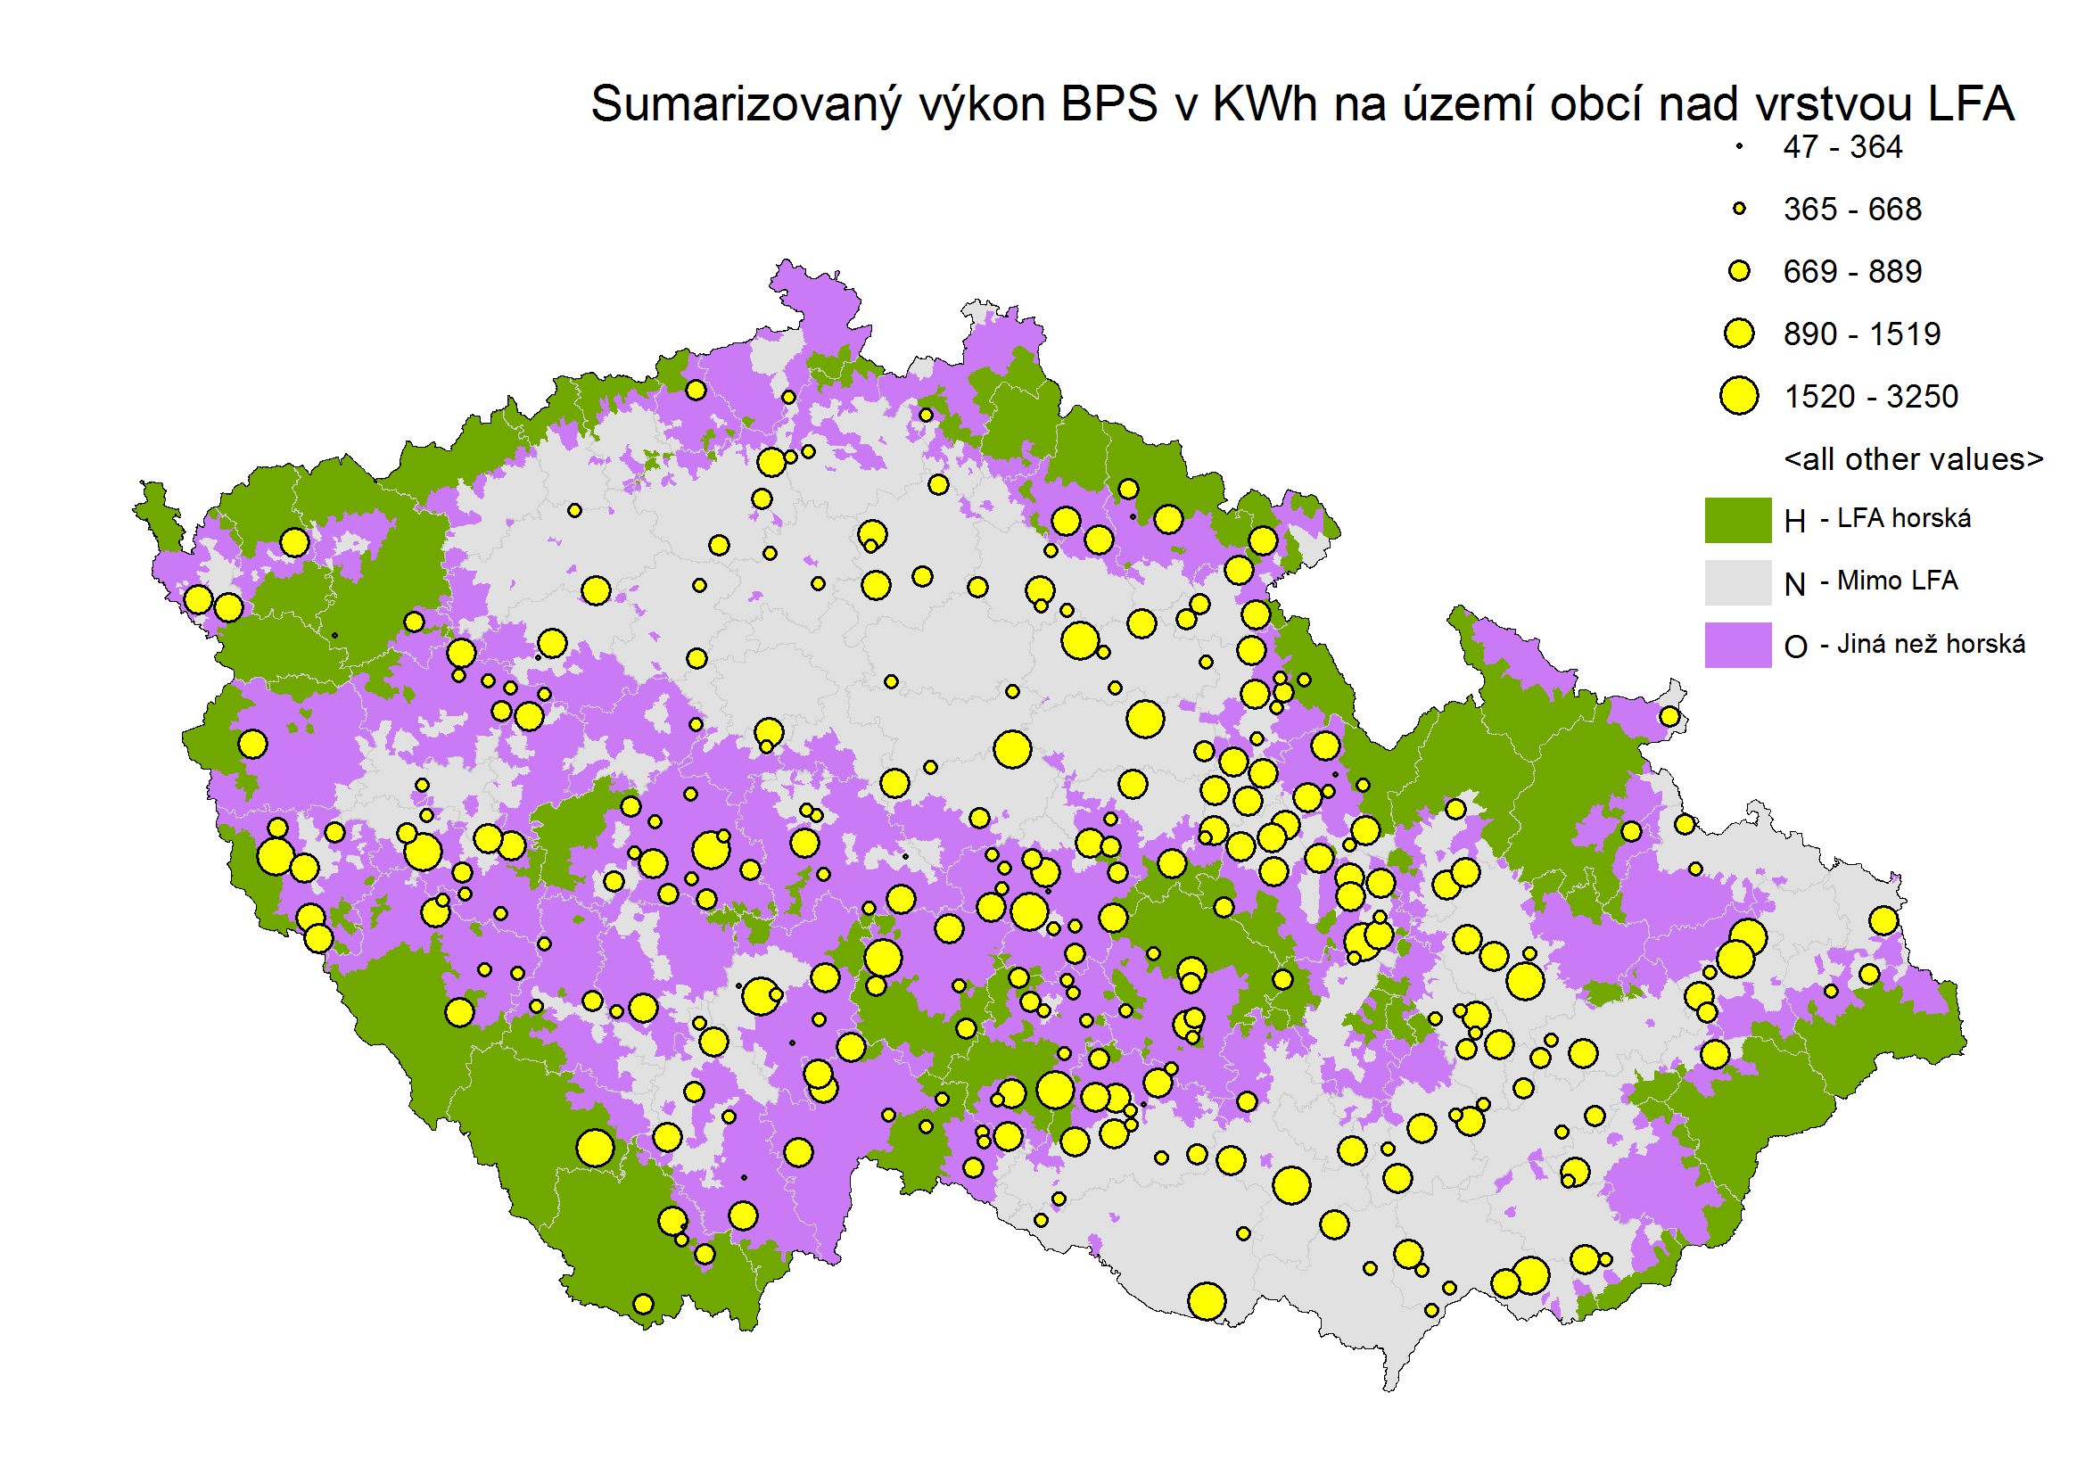Screen dimensions: 2085x1475
Task: Click the legend label '890 - 1519'
Action: [x=1862, y=334]
